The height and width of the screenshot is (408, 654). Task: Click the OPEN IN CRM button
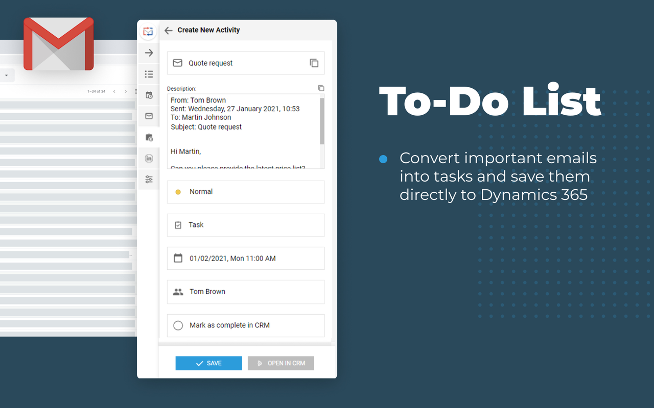tap(281, 363)
